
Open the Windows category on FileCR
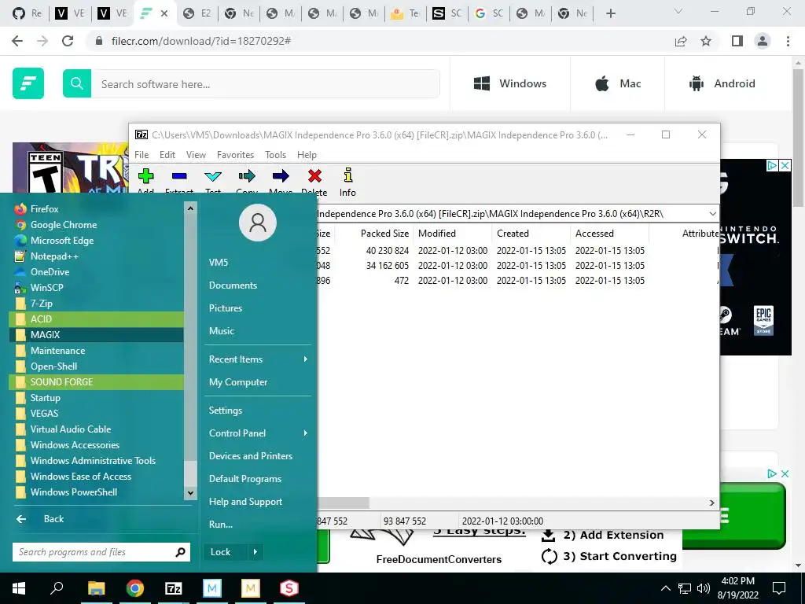[x=509, y=83]
